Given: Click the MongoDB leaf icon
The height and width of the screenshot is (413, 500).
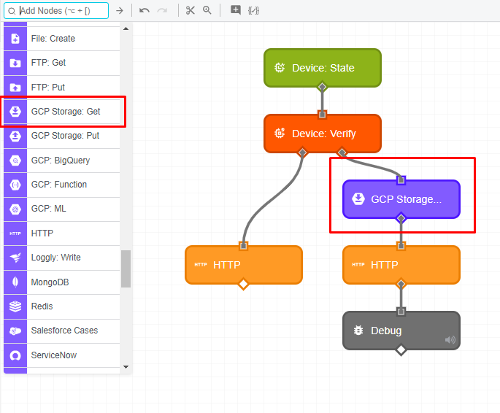Looking at the screenshot, I should (15, 282).
